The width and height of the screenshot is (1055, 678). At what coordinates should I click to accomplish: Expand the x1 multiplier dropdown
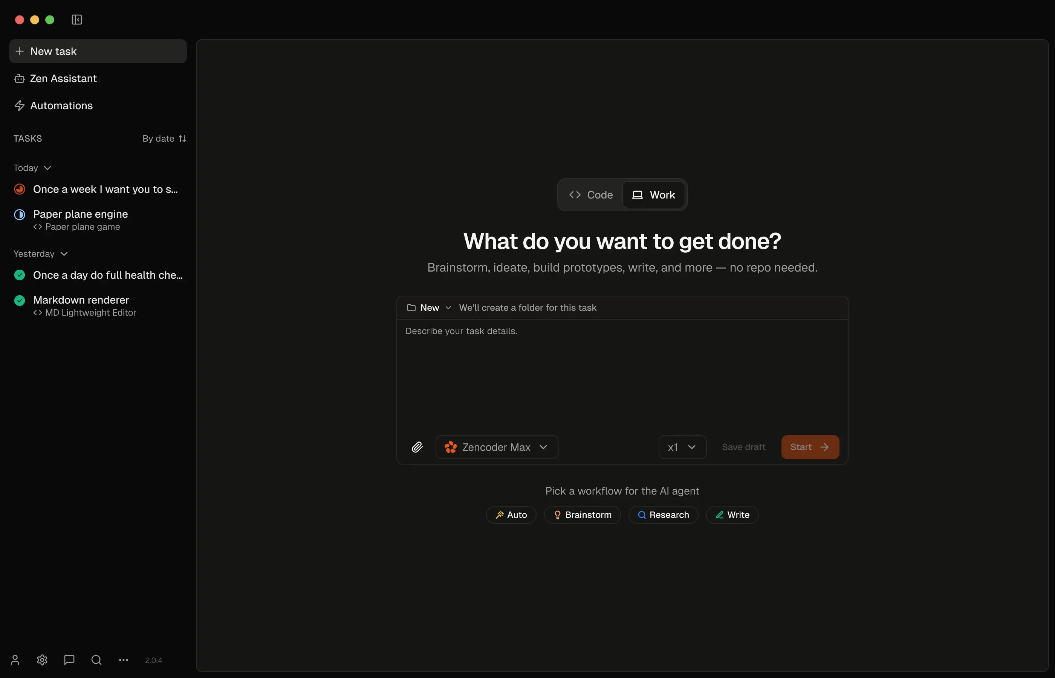682,447
